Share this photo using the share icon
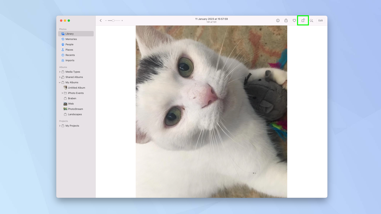Viewport: 381px width, 214px height. tap(286, 20)
